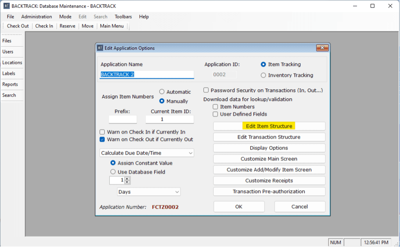
Task: Enable Password Security on Transactions
Action: [206, 90]
